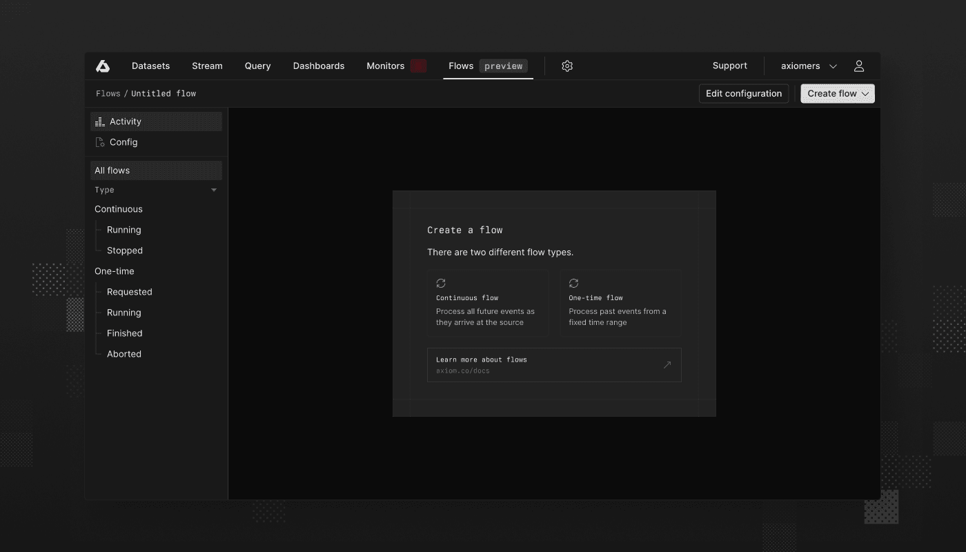Select the Continuous flow card option
The image size is (966, 552).
coord(488,303)
